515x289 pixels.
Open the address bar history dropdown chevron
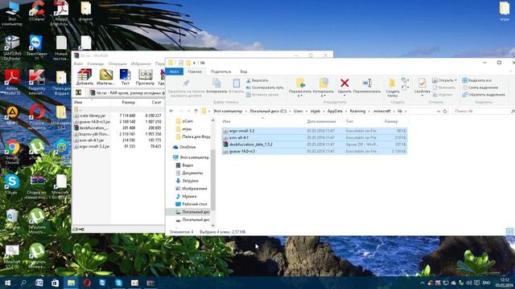coord(439,112)
